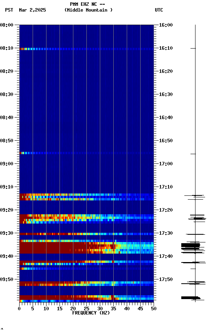The image size is (212, 333).
Task: Click the '09:40' PST time label
Action: (x=7, y=256)
